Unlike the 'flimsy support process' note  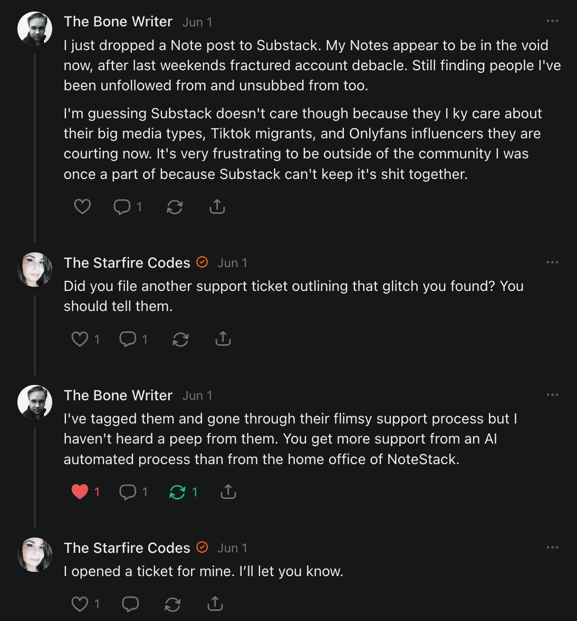80,492
